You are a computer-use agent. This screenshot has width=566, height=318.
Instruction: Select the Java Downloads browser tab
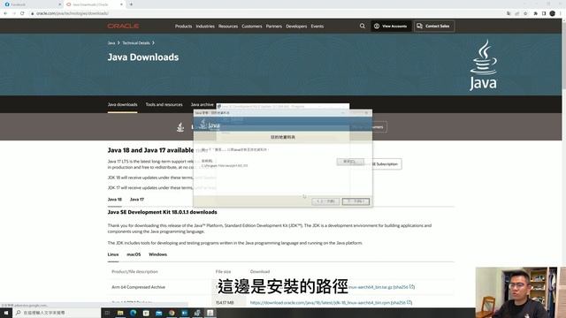click(94, 4)
